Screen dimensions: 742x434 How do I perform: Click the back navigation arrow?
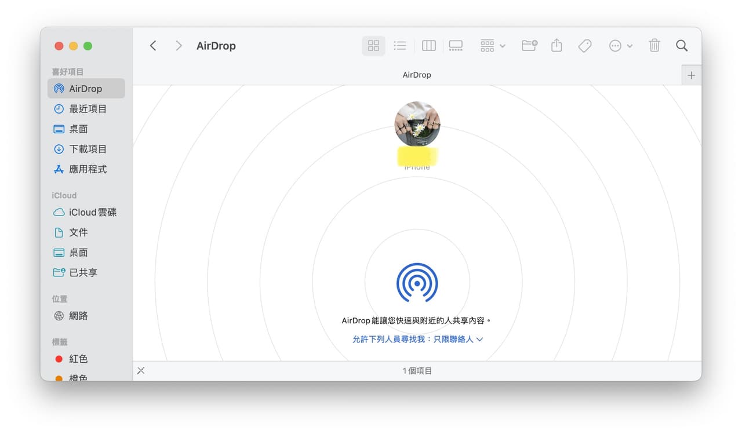pyautogui.click(x=152, y=45)
